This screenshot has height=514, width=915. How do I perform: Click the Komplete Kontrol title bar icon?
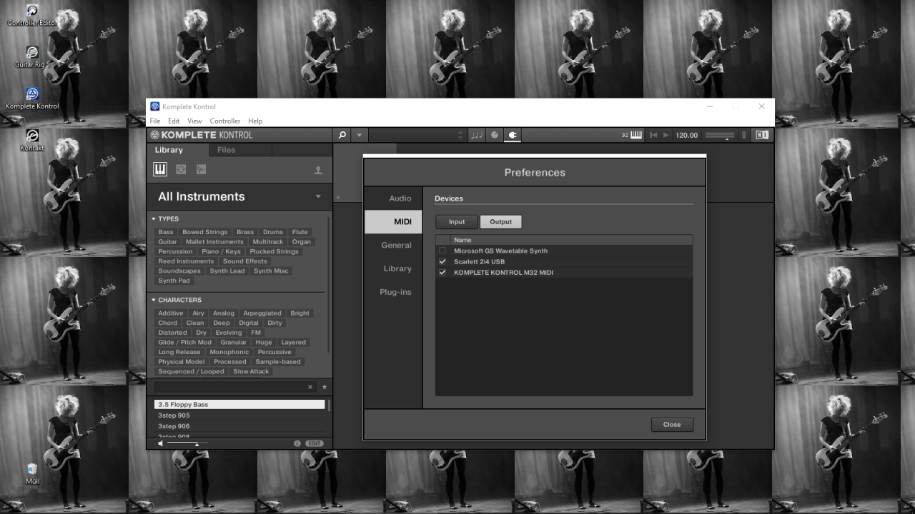click(155, 106)
